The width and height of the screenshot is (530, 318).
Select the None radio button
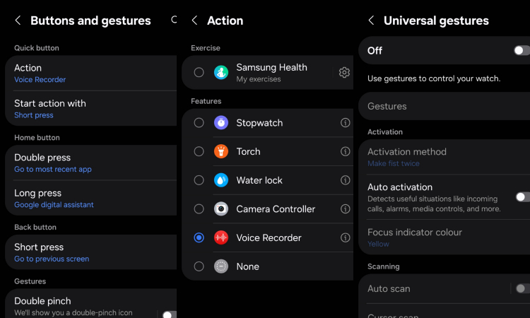[199, 266]
